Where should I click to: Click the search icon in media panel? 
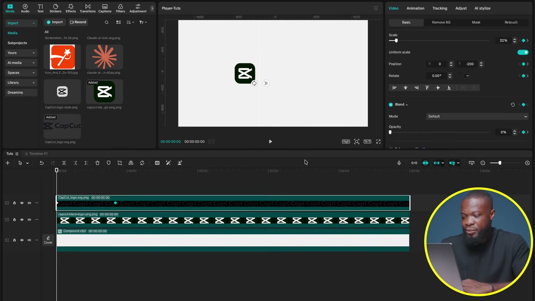[107, 22]
